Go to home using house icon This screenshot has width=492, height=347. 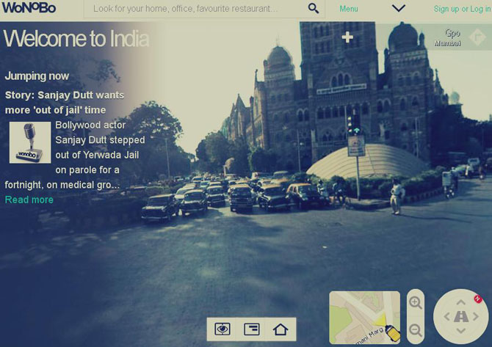click(x=281, y=329)
